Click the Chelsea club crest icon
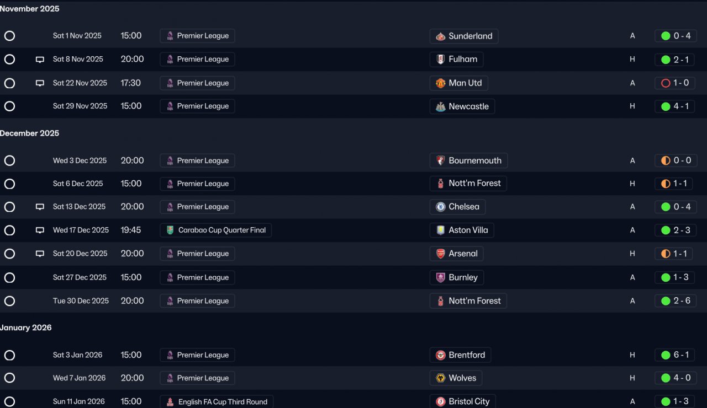Screen dimensions: 707x408 point(440,207)
